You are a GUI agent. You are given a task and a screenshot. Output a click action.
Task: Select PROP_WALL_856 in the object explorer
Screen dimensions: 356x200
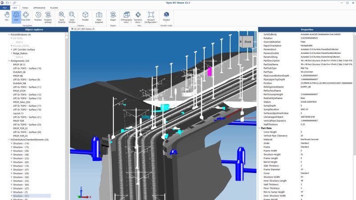(22, 102)
